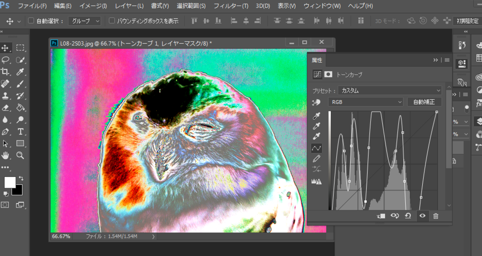Open the RGB channel dropdown

click(x=365, y=102)
